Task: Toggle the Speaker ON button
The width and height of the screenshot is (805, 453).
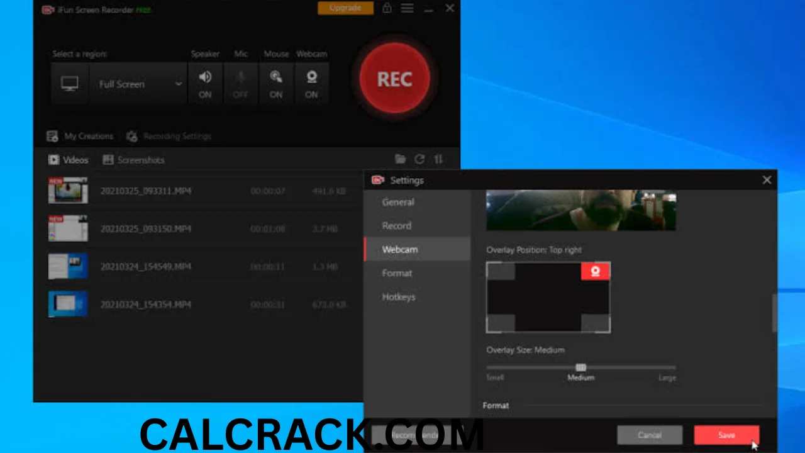Action: (205, 84)
